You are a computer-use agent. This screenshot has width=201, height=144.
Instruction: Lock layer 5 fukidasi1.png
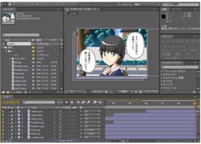click(12, 126)
